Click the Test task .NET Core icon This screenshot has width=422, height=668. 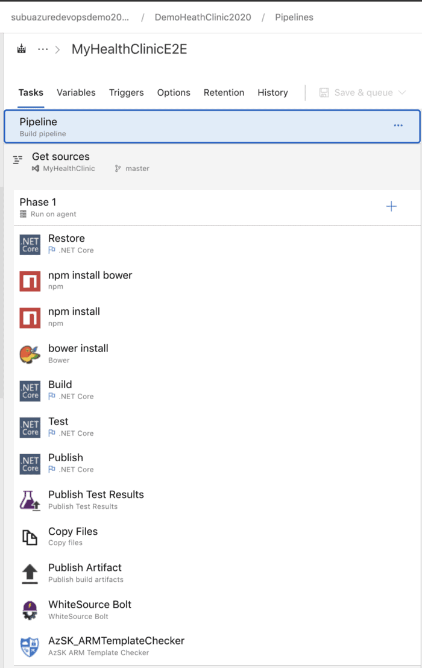coord(30,427)
